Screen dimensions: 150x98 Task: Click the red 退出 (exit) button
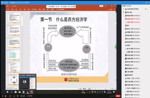[x=118, y=96]
